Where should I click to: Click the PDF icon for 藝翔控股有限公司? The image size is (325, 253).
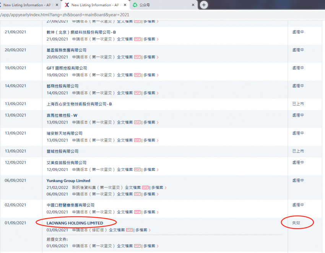[137, 93]
